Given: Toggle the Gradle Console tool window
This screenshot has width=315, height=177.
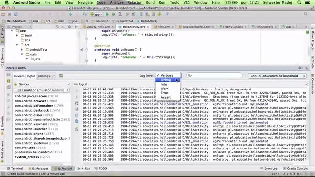Looking at the screenshot, I should pos(295,168).
